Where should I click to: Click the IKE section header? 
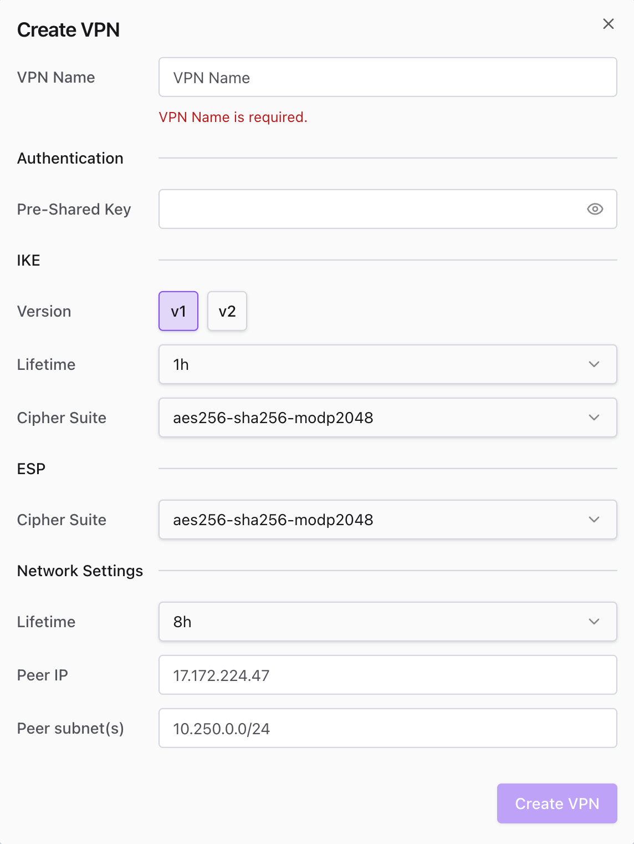point(28,260)
